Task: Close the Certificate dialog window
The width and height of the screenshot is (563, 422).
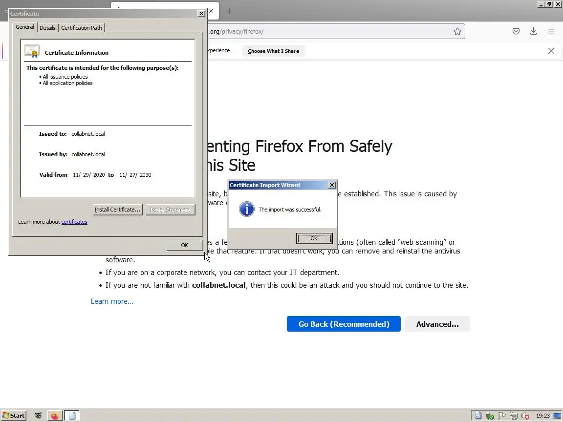Action: 201,14
